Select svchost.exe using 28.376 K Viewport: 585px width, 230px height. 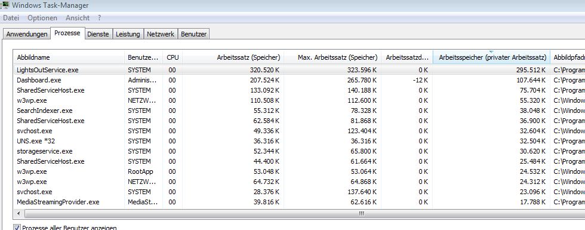click(x=299, y=192)
